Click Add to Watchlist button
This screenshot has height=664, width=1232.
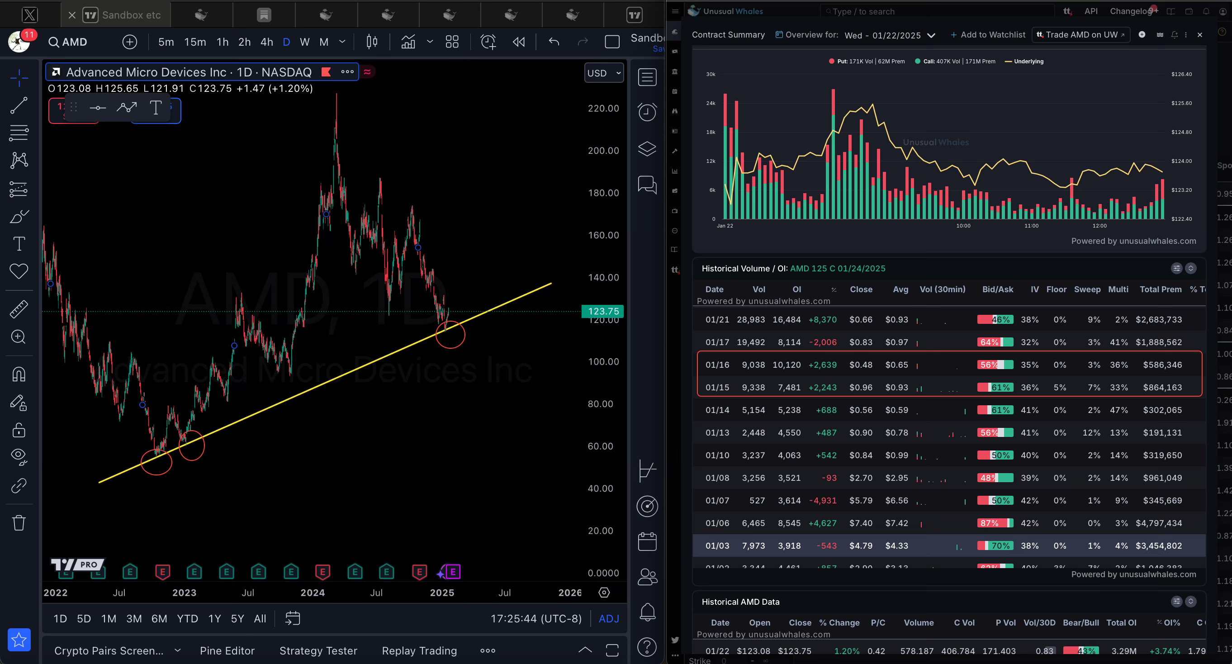[x=988, y=34]
